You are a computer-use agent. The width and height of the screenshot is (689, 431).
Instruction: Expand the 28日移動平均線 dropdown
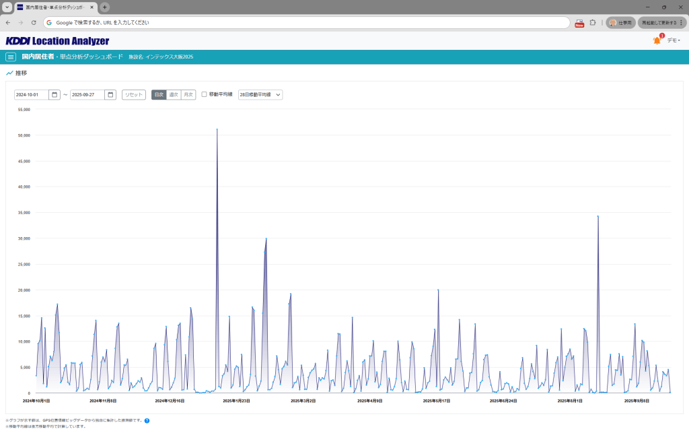click(260, 95)
